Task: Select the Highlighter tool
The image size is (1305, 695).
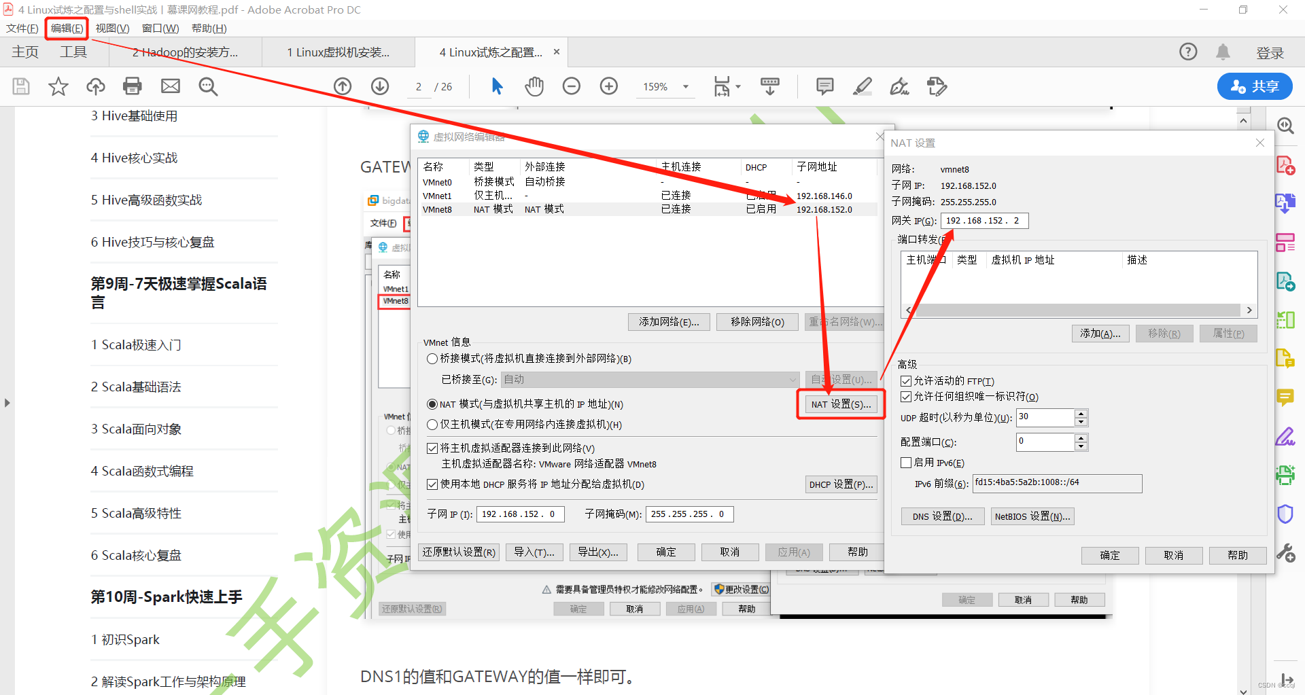Action: [x=862, y=86]
